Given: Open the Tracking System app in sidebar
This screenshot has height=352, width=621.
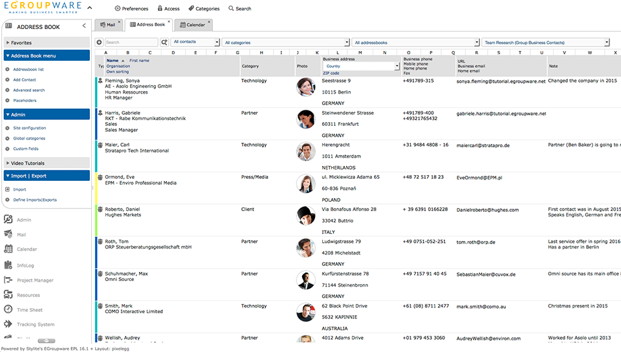Looking at the screenshot, I should point(29,324).
